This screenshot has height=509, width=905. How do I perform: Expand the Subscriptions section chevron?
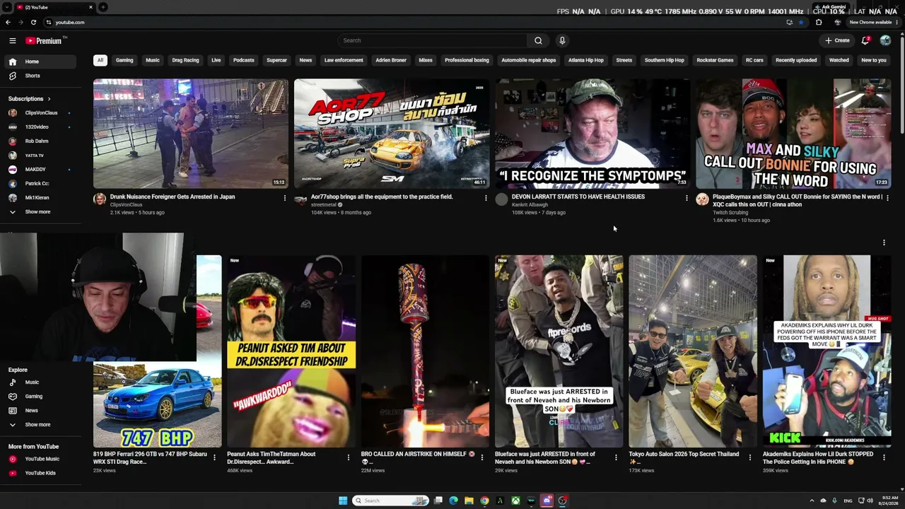[x=49, y=99]
